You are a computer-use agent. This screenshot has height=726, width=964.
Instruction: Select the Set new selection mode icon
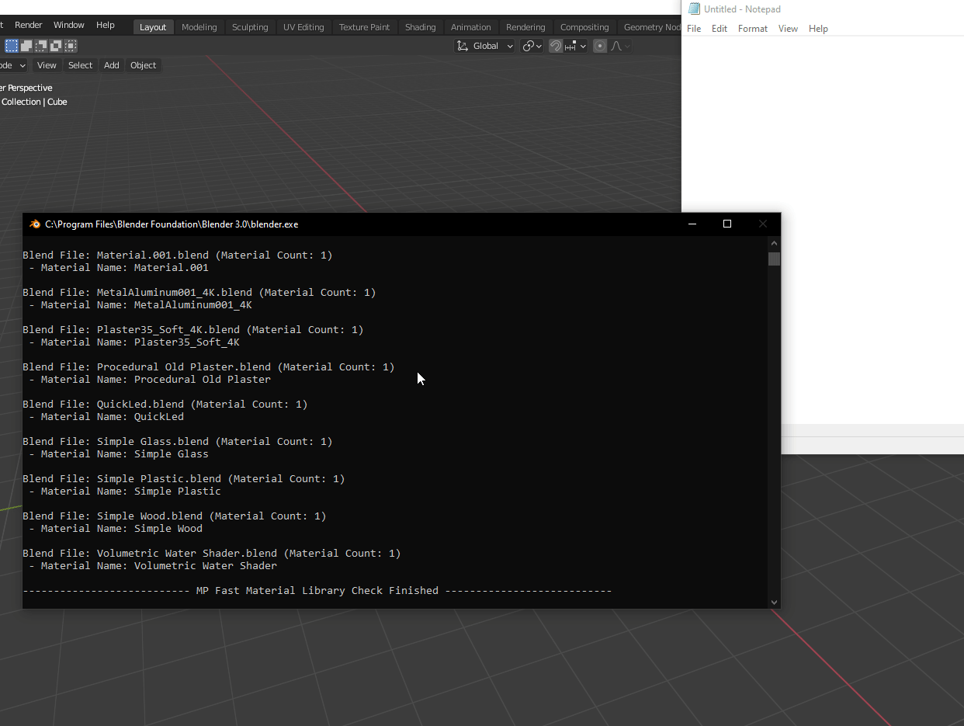[x=12, y=46]
